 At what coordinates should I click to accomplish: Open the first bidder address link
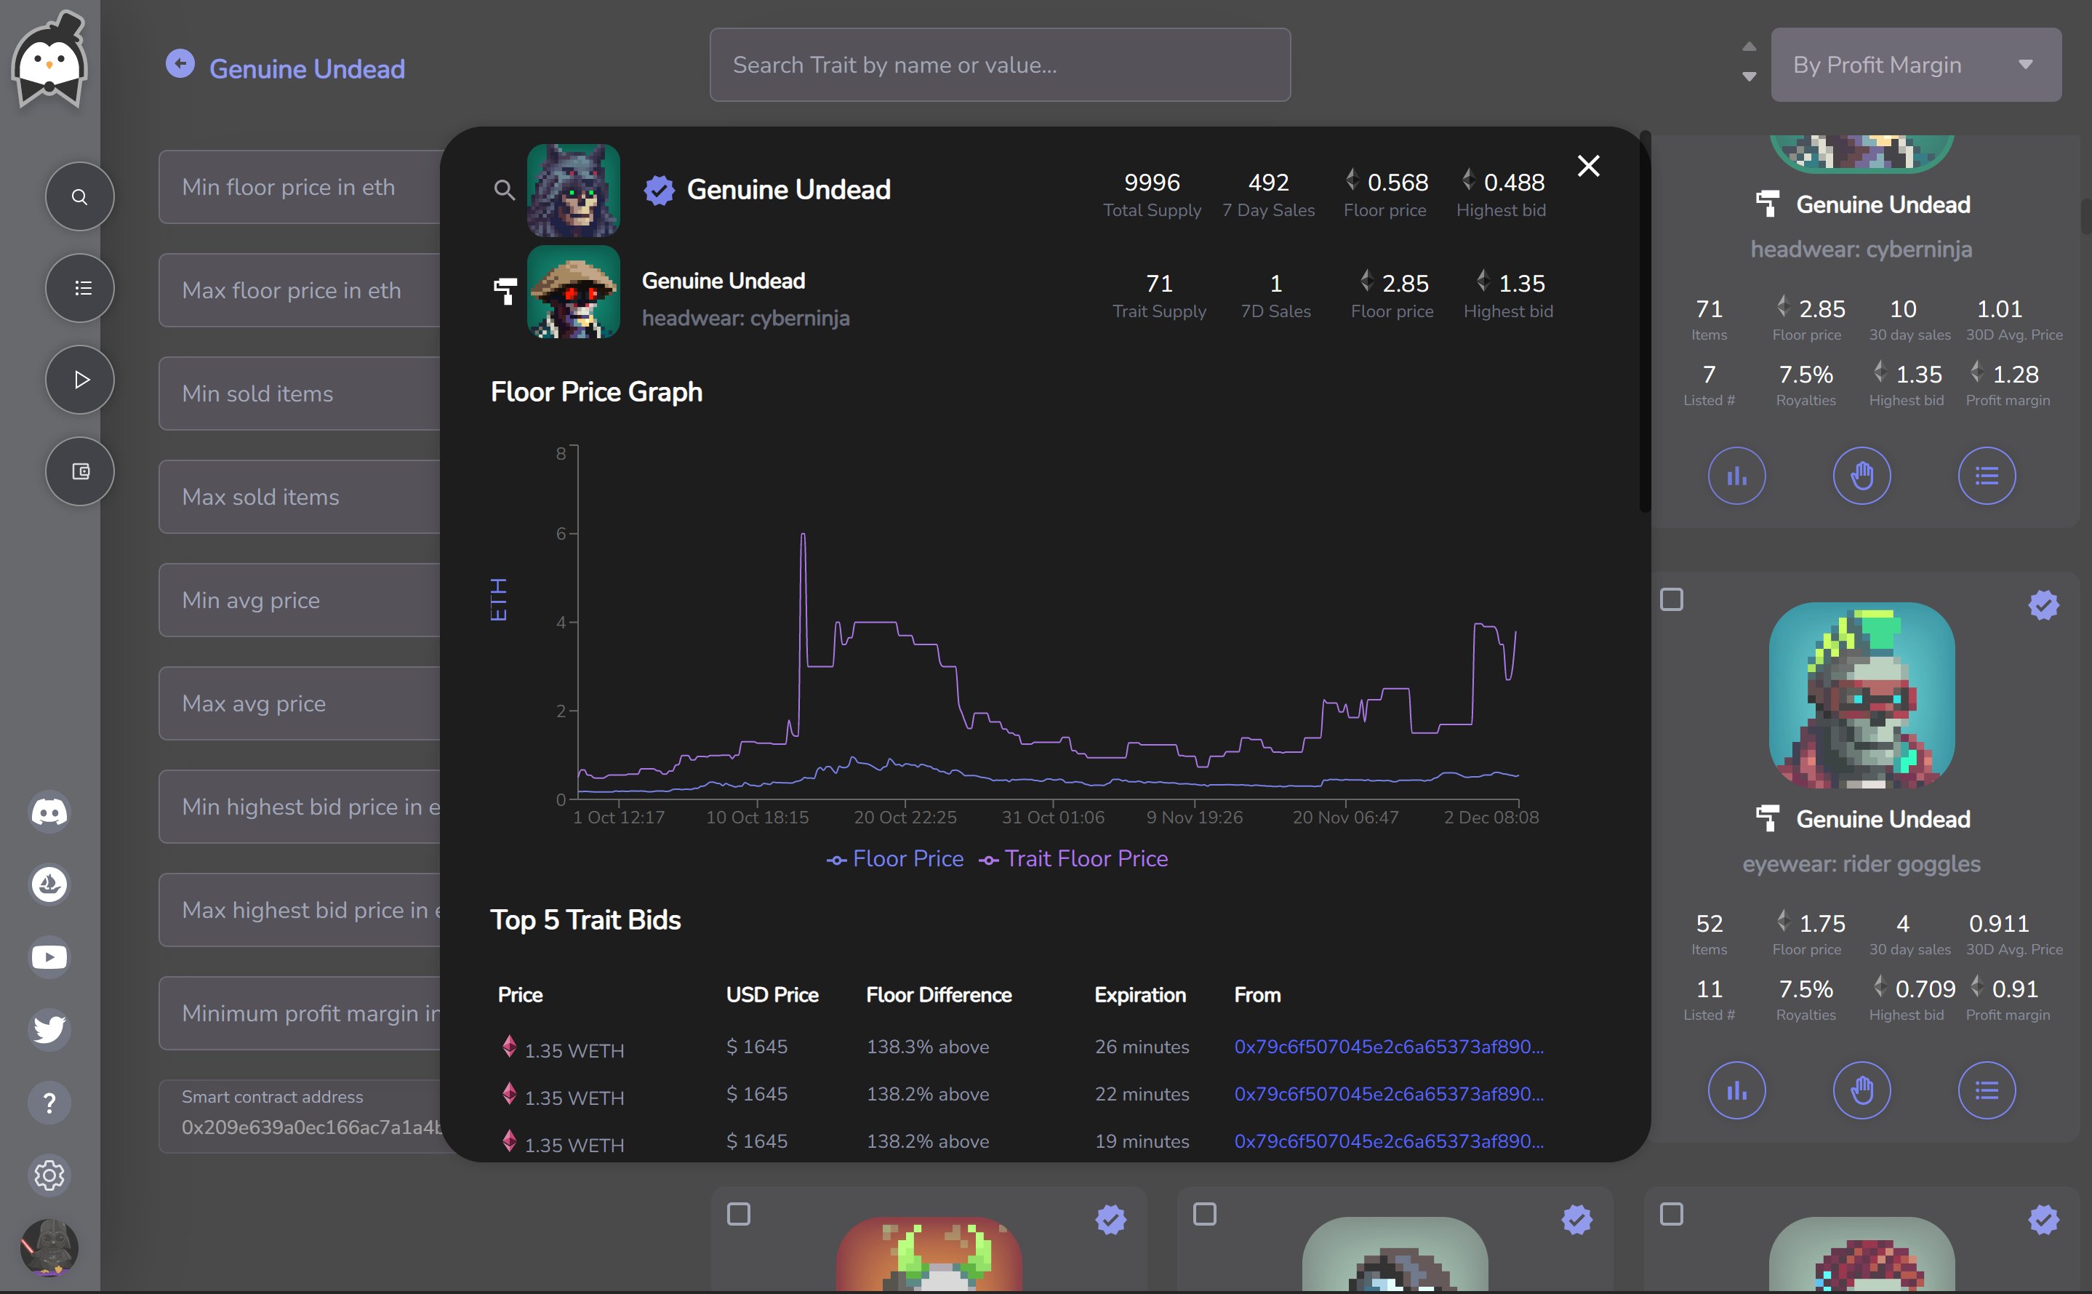pos(1388,1047)
